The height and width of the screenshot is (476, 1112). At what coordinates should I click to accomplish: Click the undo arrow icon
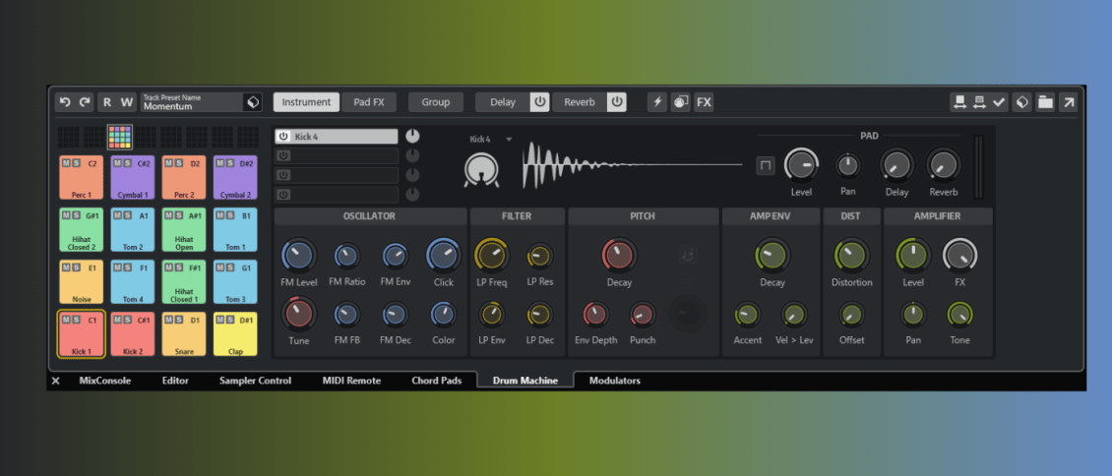click(x=65, y=102)
